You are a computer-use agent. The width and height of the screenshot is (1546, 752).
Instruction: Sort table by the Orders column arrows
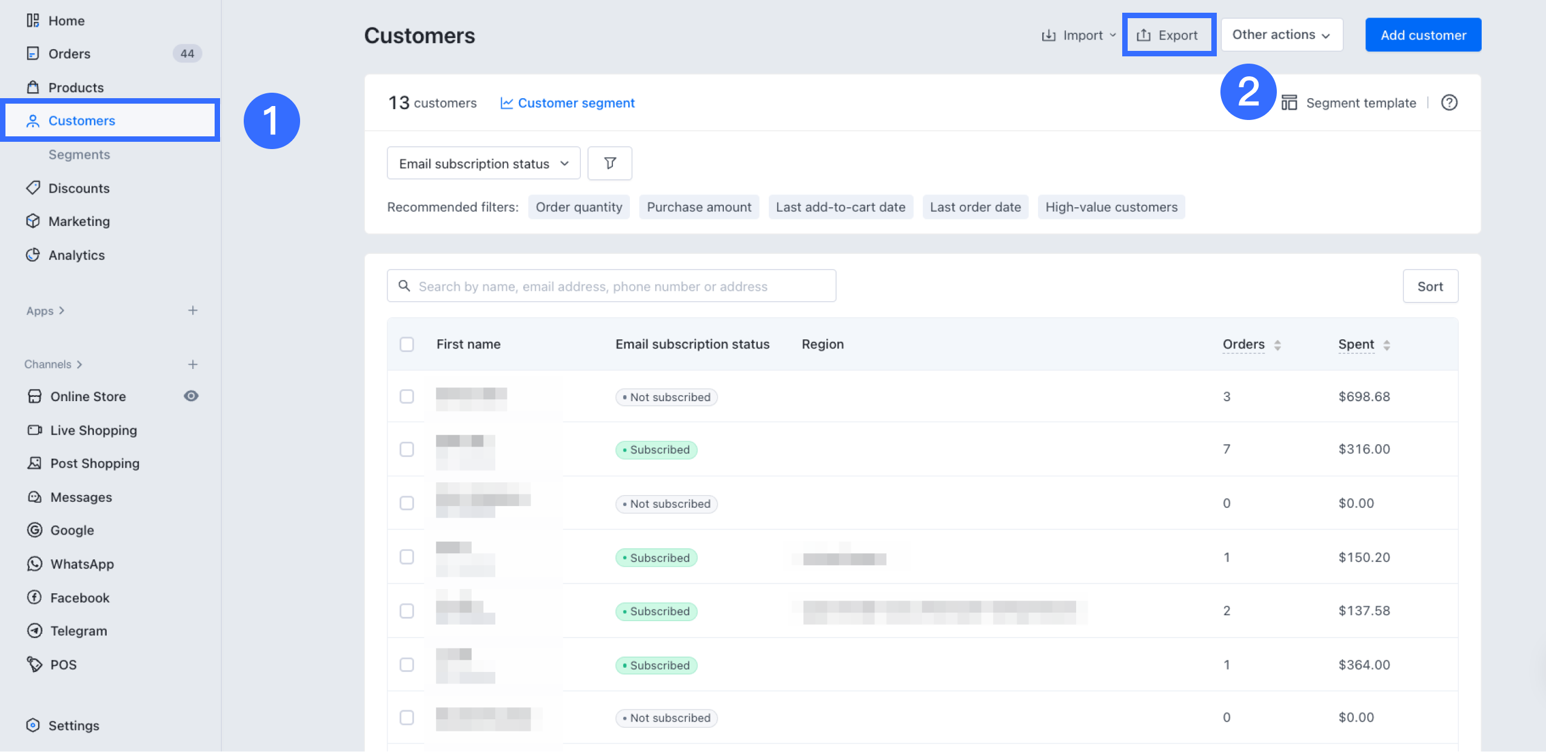click(x=1277, y=345)
